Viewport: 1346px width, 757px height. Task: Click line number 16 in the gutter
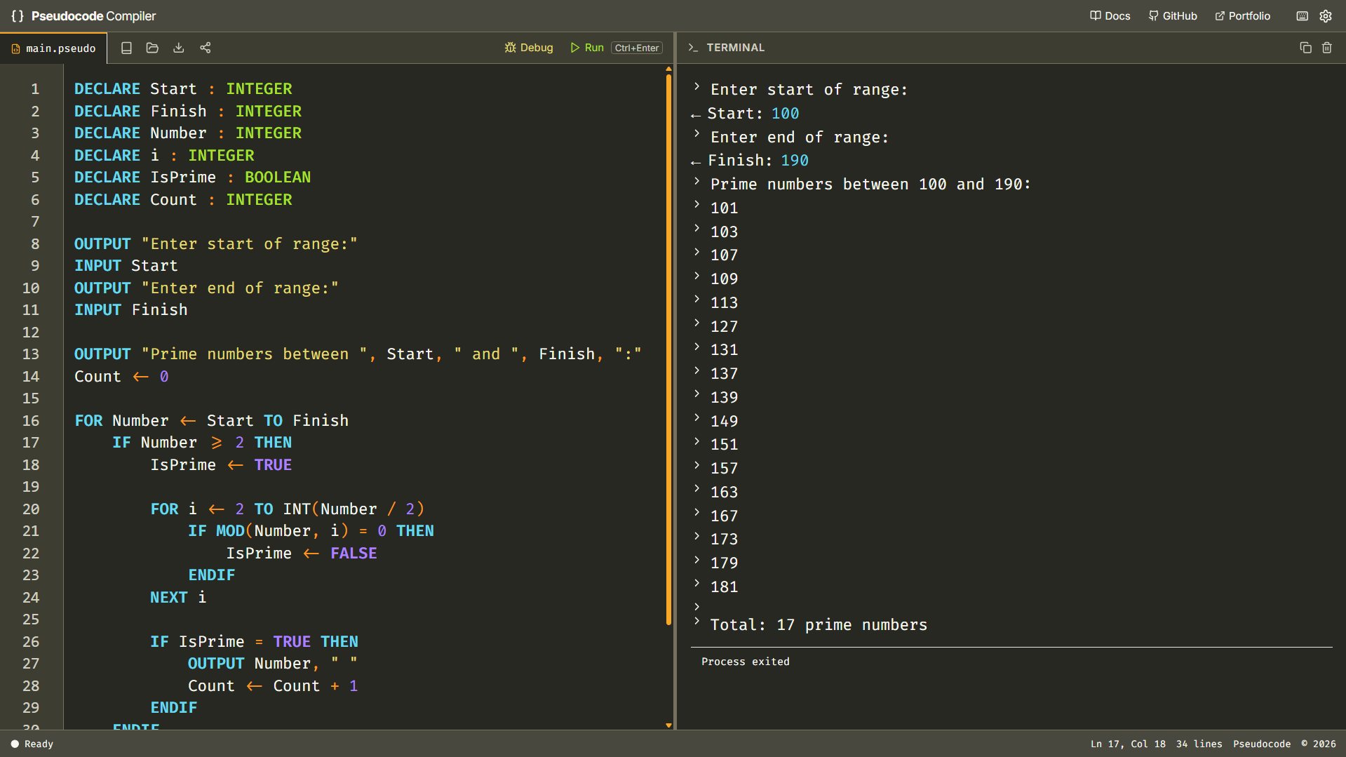pos(31,421)
